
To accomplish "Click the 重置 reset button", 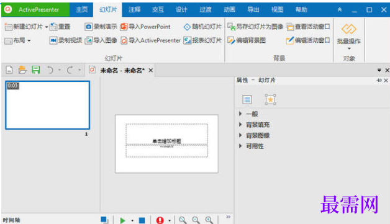I will (60, 27).
